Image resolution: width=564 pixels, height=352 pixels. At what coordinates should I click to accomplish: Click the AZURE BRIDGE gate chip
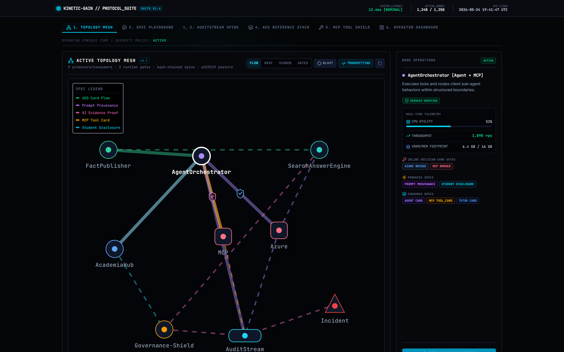point(415,166)
